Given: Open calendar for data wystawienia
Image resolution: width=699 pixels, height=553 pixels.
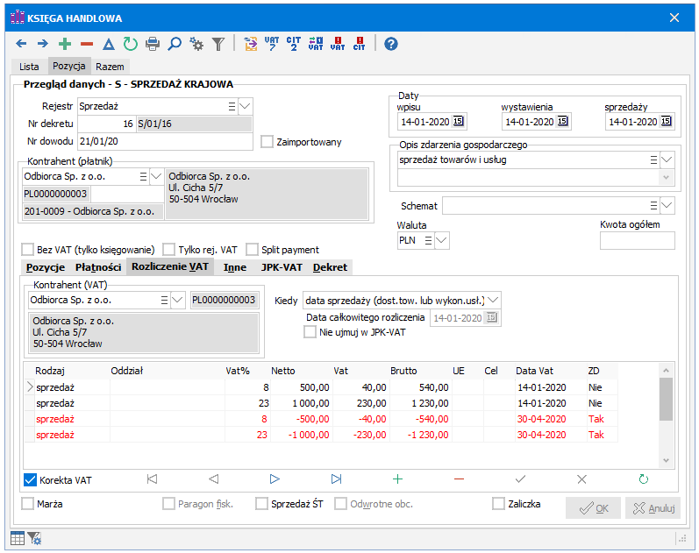Looking at the screenshot, I should (x=562, y=121).
